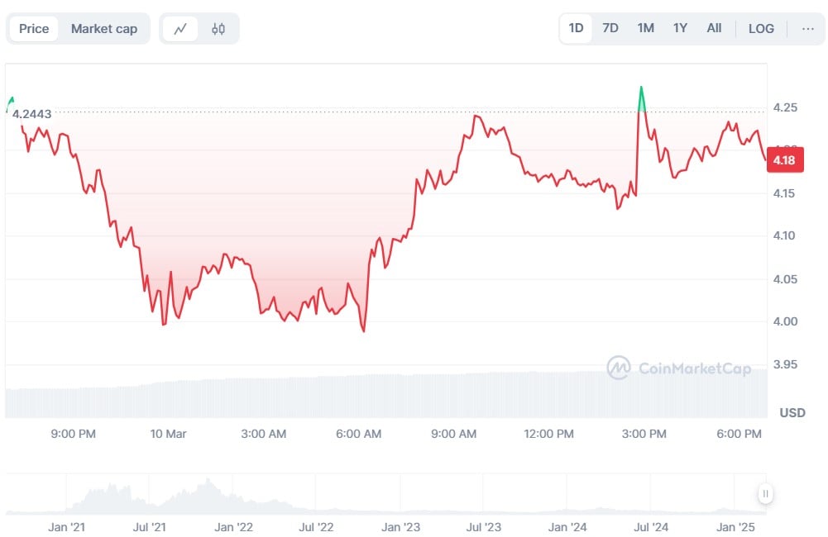Show All time price history
Image resolution: width=828 pixels, height=537 pixels.
coord(714,28)
